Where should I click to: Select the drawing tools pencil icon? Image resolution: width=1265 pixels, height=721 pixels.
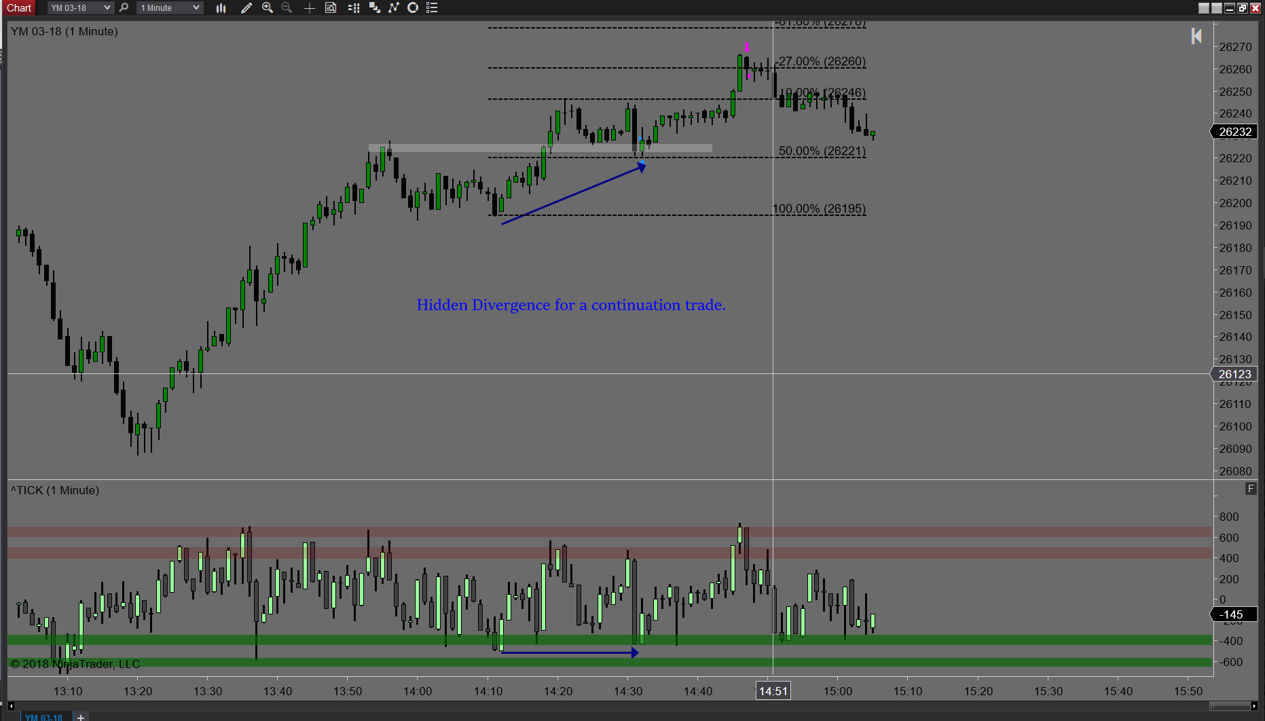coord(246,7)
